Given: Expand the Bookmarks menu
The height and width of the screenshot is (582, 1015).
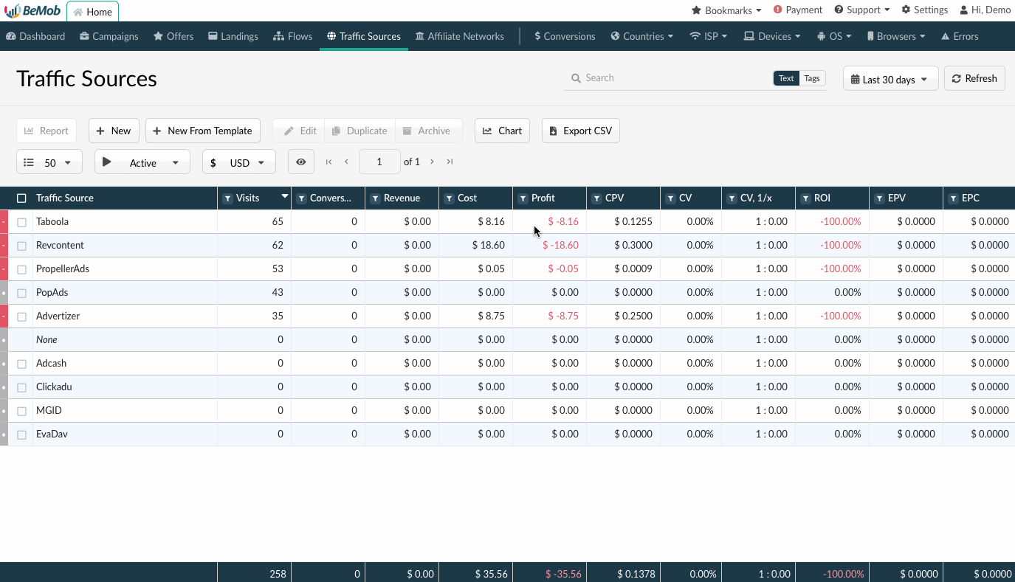Looking at the screenshot, I should click(x=726, y=10).
